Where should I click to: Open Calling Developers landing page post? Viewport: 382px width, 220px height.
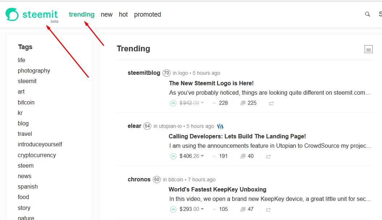[x=237, y=136]
